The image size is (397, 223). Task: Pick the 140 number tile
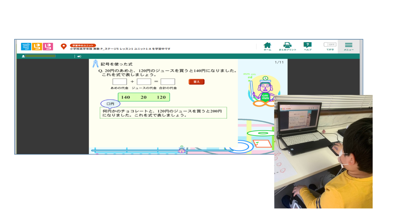pyautogui.click(x=126, y=97)
